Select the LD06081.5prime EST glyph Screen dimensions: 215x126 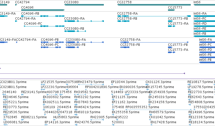click(x=5, y=125)
